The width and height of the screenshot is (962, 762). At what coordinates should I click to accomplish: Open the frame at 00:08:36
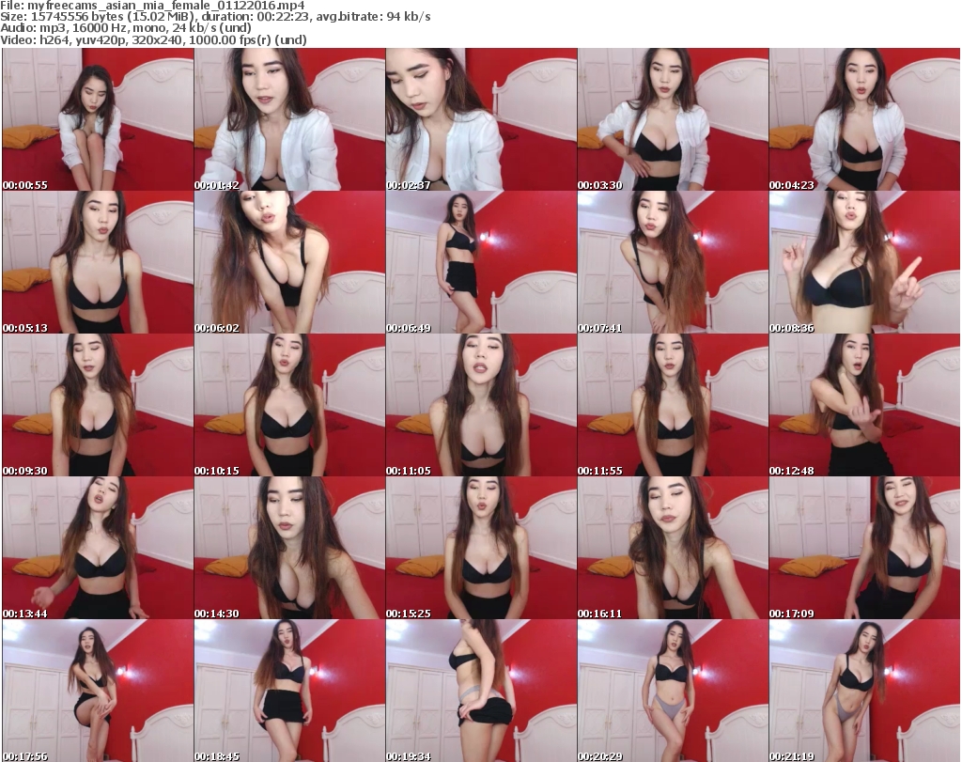tap(864, 262)
